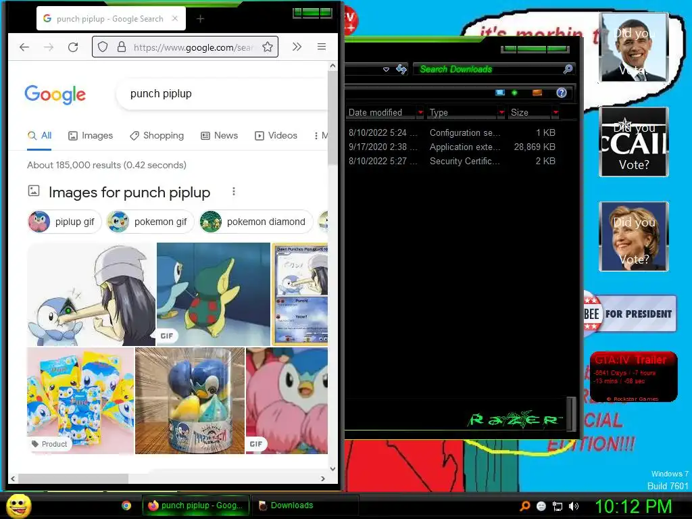The image size is (692, 519).
Task: Expand the Downloads address bar dropdown arrow
Action: [x=386, y=70]
